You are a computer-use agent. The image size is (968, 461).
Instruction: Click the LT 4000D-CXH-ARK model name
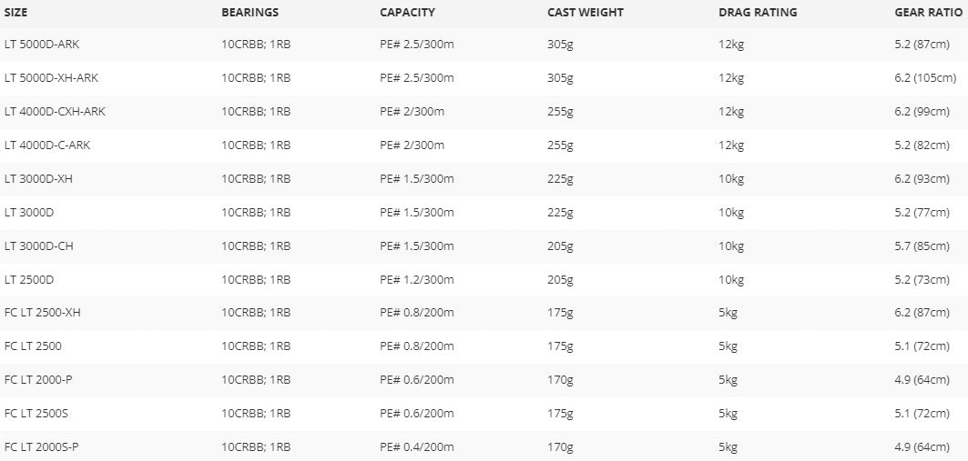(x=55, y=112)
